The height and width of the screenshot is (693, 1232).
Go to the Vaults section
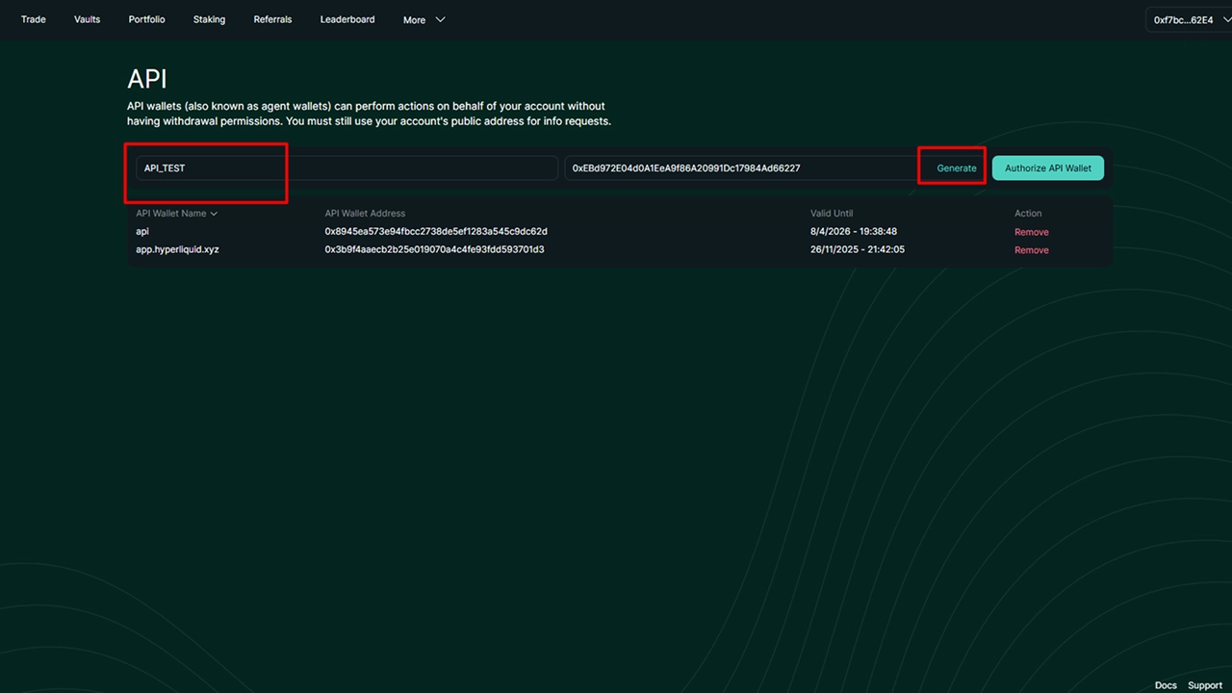point(87,19)
